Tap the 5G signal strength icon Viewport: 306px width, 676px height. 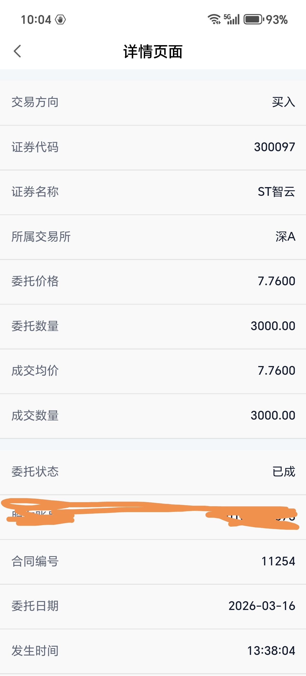click(232, 19)
